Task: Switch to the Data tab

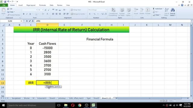Action: coord(52,5)
